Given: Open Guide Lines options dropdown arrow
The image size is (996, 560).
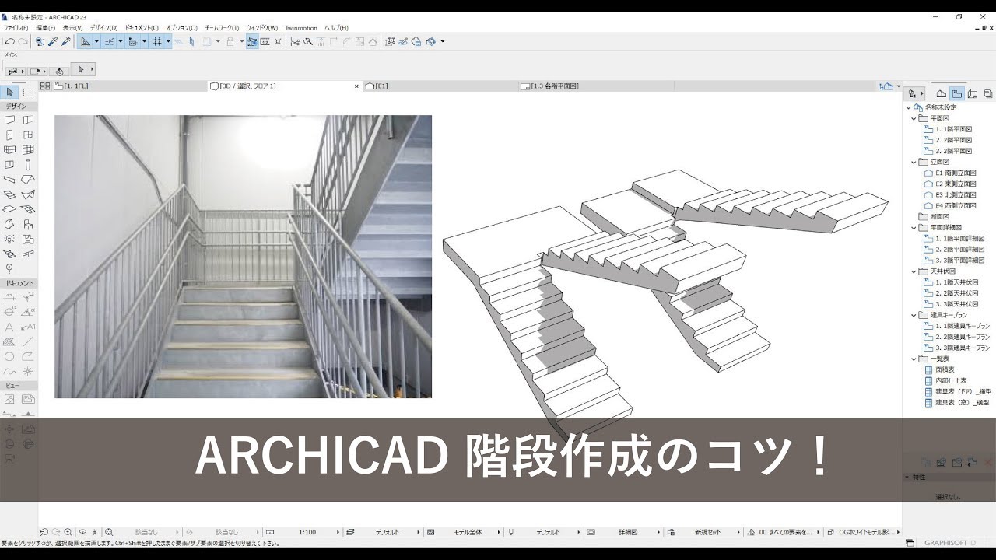Looking at the screenshot, I should [x=97, y=41].
